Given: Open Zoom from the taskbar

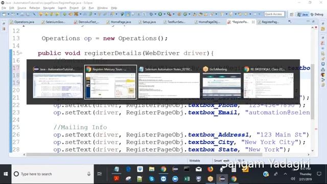Looking at the screenshot, I should point(175,179).
